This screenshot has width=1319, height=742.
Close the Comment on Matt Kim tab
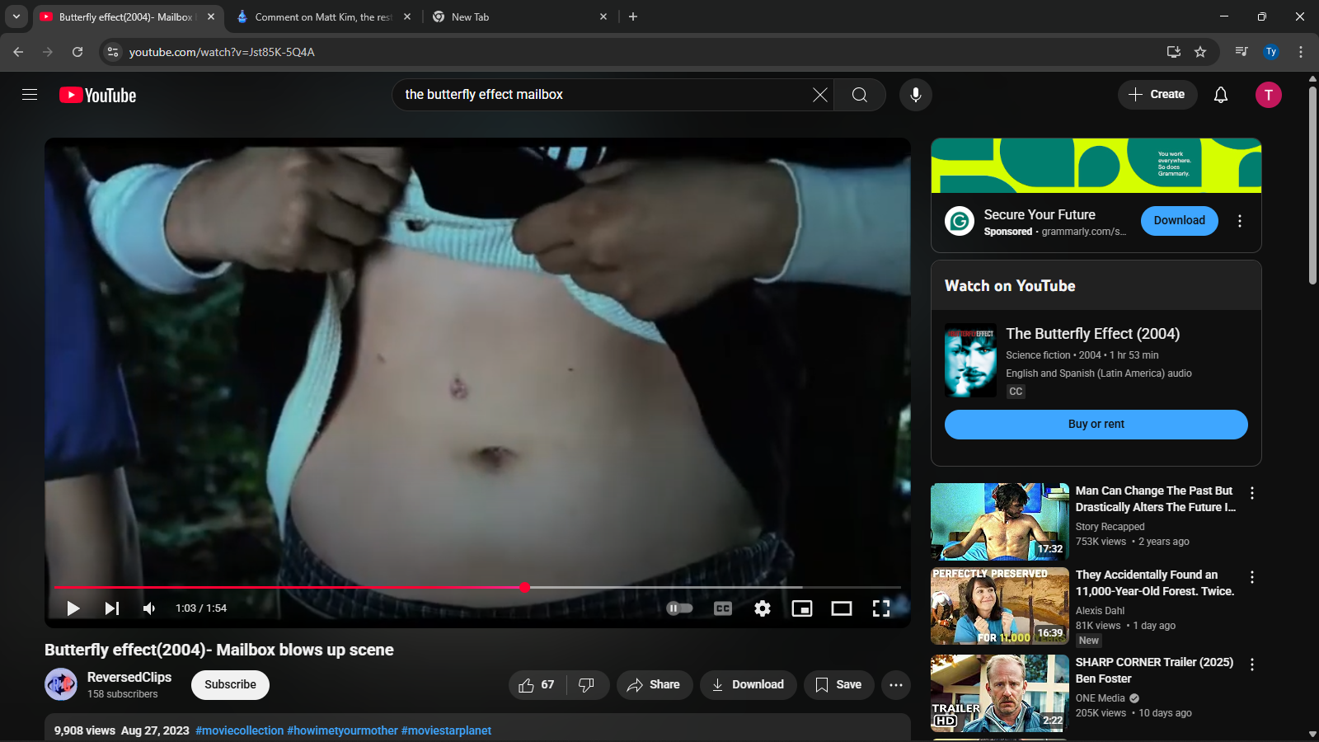[407, 16]
